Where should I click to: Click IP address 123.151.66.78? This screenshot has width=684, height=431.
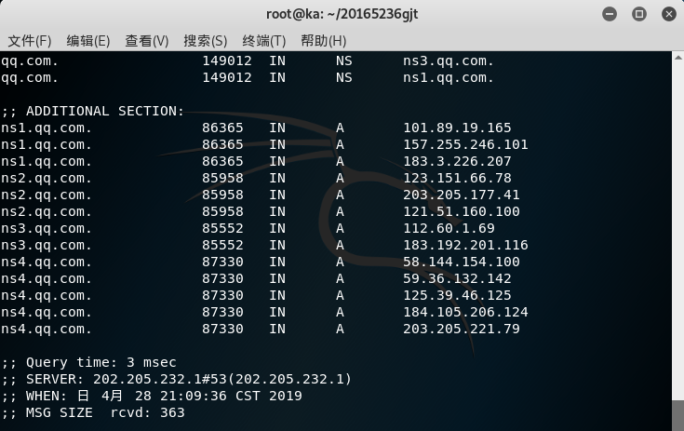click(457, 178)
